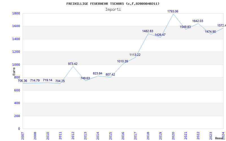Select the 1474.90 value label
The image size is (226, 141).
(x=210, y=32)
